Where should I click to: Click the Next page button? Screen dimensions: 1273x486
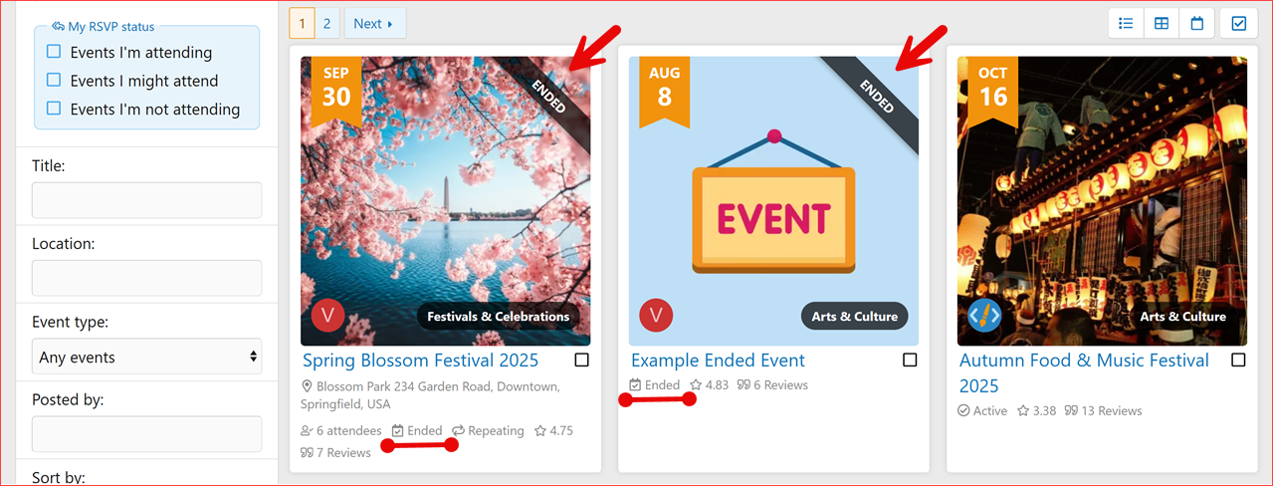coord(373,23)
